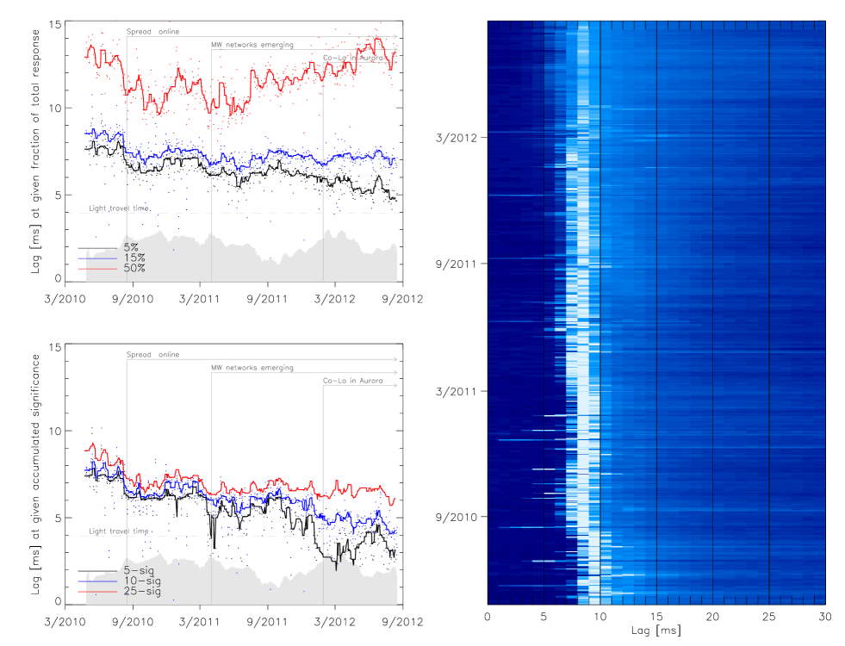
Task: Click 'Light travel time' label in accumulated significance plot
Action: coord(119,531)
